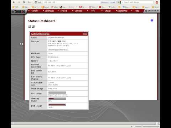Click the key-shaped wand icon in the browser toolbar
This screenshot has height=128, width=171.
(29, 2)
